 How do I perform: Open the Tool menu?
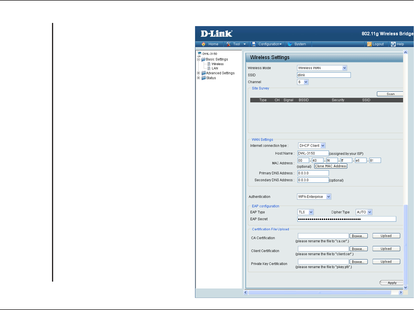coord(236,44)
